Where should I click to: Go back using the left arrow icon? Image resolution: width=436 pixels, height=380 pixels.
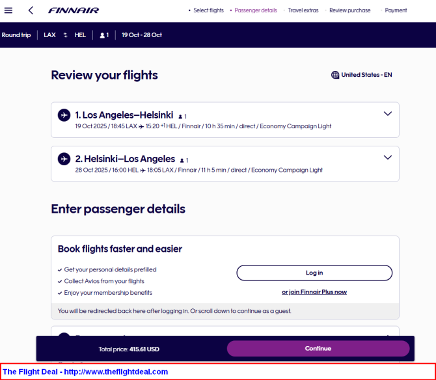pyautogui.click(x=31, y=10)
